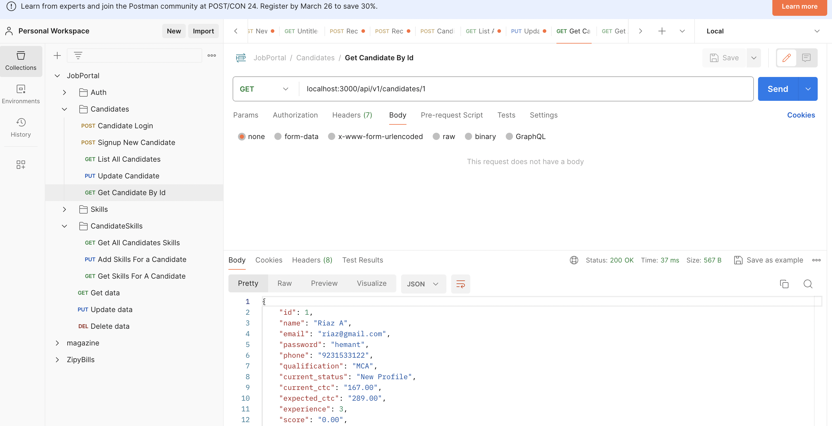Click the plus icon to create a collection

(57, 55)
